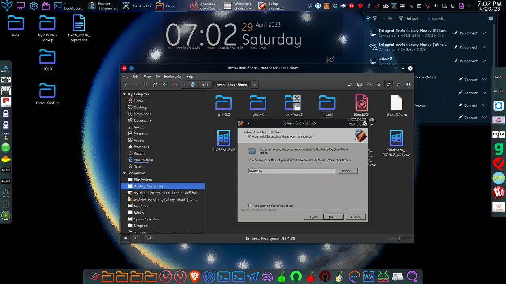Viewport: 506px width, 284px height.
Task: Click Browse in Shareaza setup
Action: (347, 171)
